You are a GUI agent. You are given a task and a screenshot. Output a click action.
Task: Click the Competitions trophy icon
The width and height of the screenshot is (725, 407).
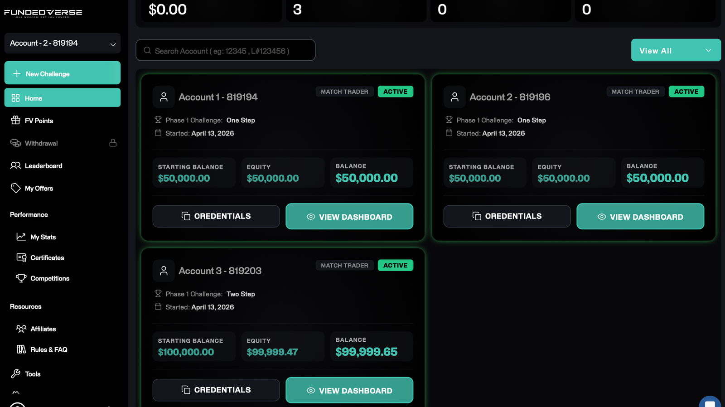click(21, 278)
